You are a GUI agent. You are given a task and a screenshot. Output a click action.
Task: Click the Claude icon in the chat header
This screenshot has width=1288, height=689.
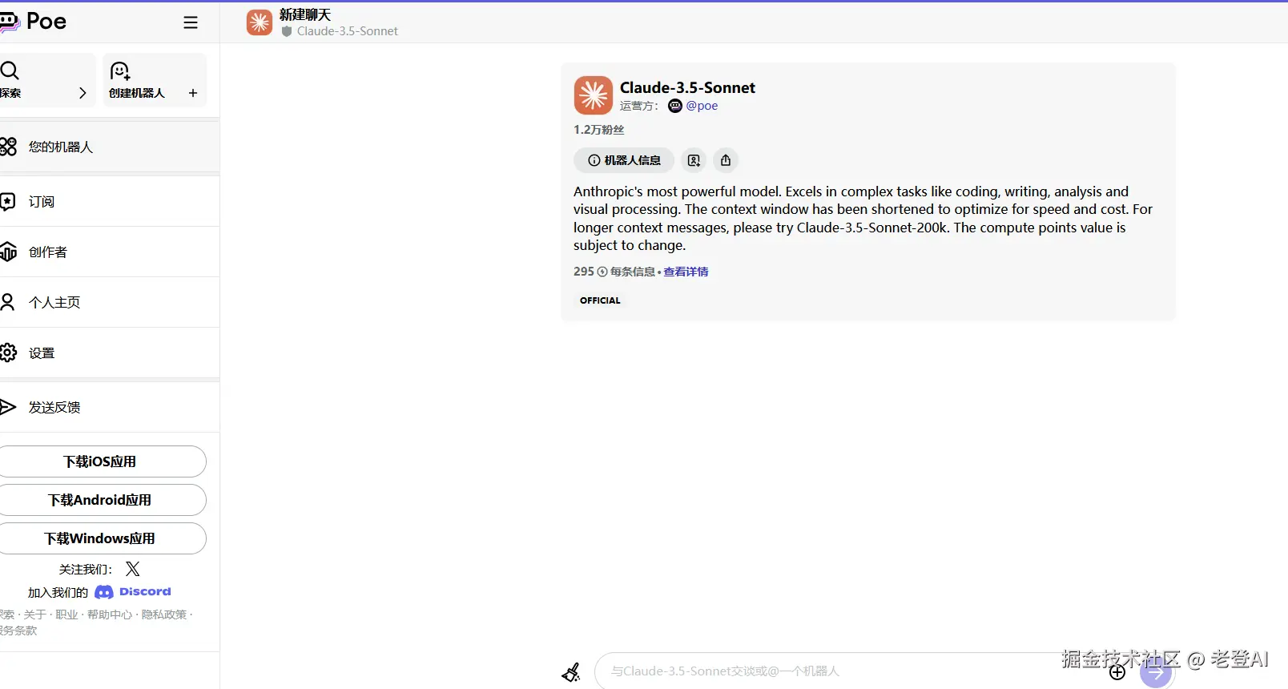[x=260, y=22]
